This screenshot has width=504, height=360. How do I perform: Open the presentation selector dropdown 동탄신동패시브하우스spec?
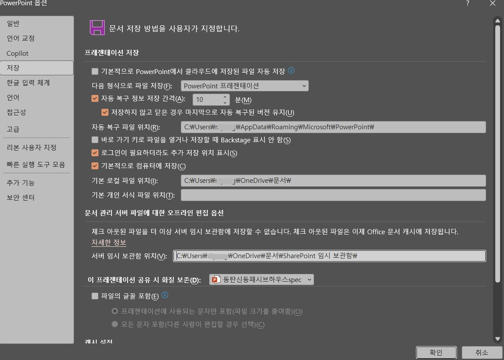261,279
